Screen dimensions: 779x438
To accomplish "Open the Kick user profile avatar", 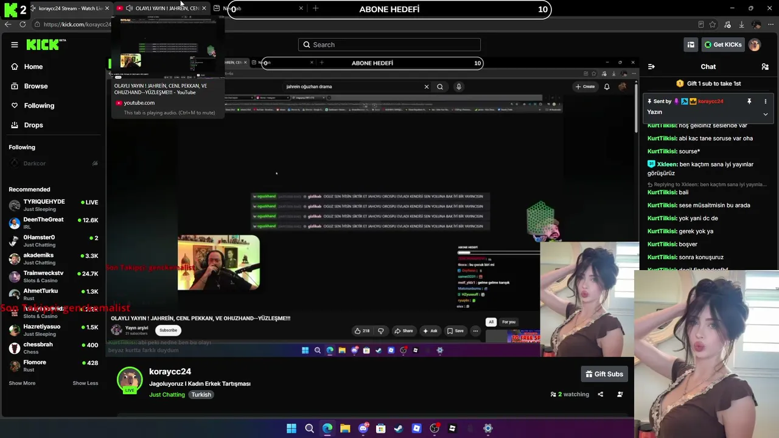I will 755,44.
